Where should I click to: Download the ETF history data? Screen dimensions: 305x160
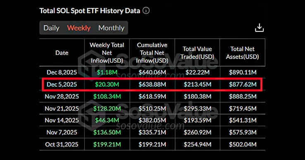[x=259, y=28]
